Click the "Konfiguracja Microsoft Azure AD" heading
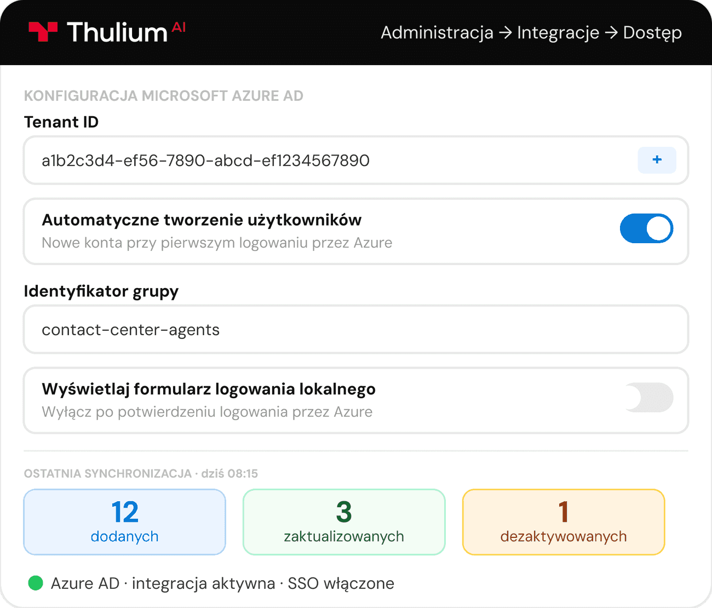The image size is (712, 608). pyautogui.click(x=164, y=96)
